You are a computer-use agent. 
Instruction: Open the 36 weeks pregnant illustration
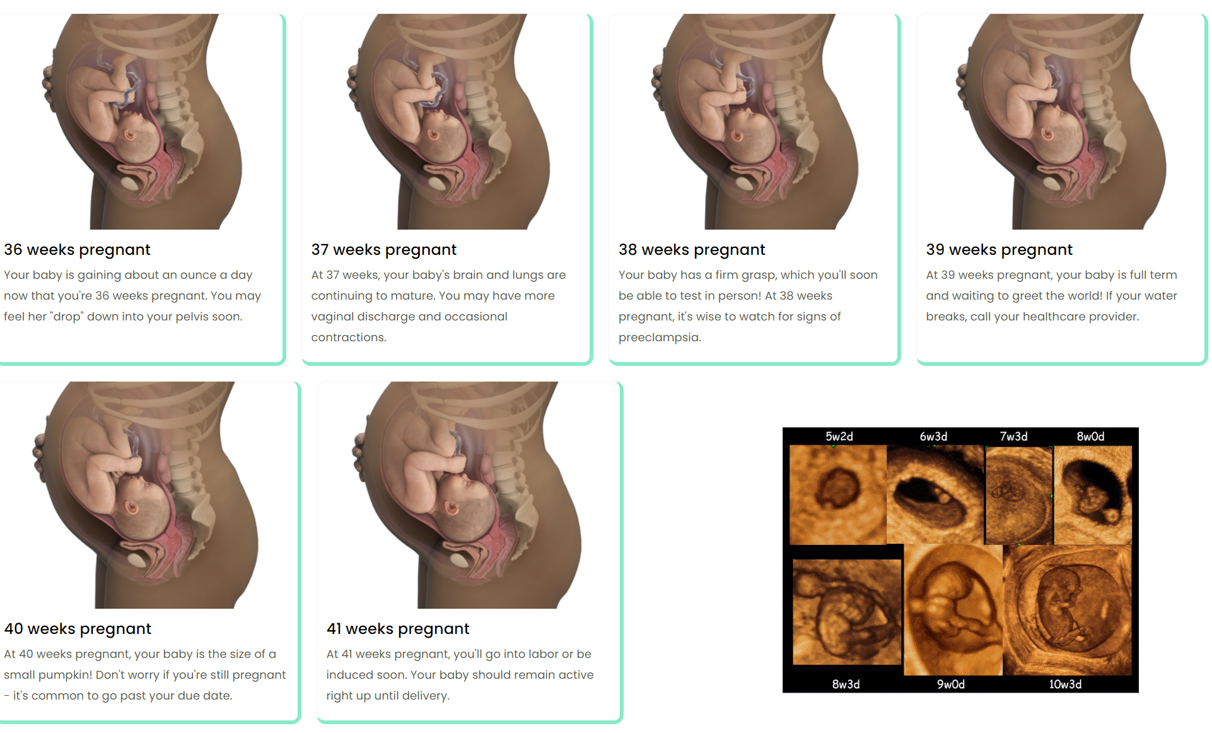(x=142, y=122)
